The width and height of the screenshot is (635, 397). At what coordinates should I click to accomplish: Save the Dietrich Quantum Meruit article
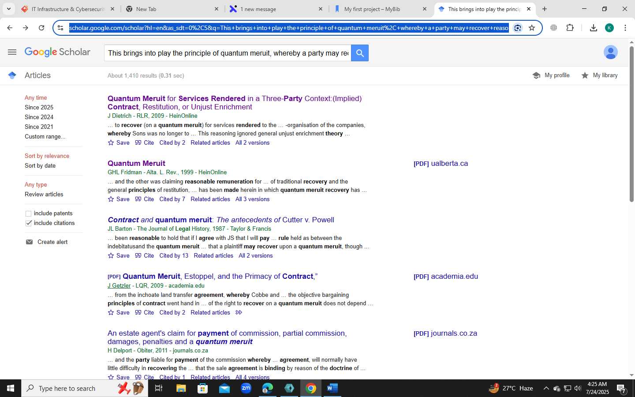coord(119,142)
